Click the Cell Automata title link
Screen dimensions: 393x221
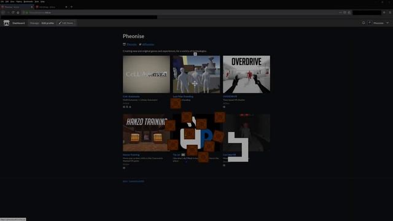131,96
